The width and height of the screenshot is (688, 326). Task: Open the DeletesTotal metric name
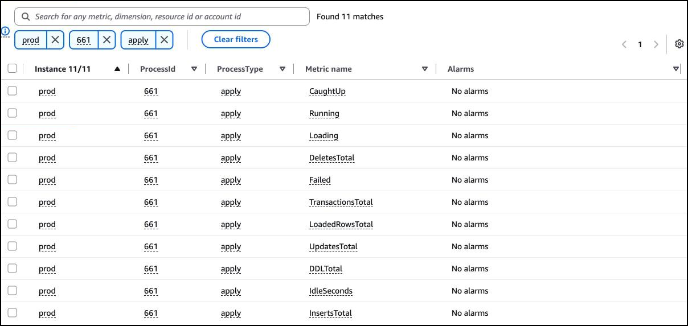pyautogui.click(x=332, y=158)
